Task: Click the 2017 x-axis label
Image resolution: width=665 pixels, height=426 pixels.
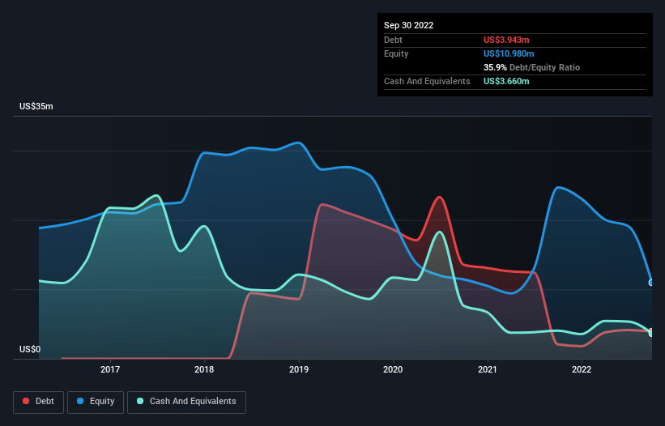Action: tap(110, 369)
